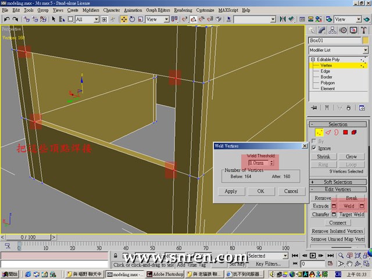The height and width of the screenshot is (279, 372).
Task: Select the arrow Select Object tool
Action: tap(53, 19)
